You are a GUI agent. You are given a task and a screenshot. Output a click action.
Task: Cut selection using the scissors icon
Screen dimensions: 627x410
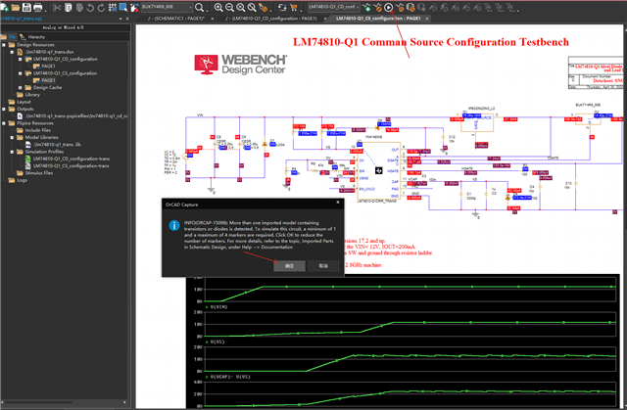click(57, 7)
